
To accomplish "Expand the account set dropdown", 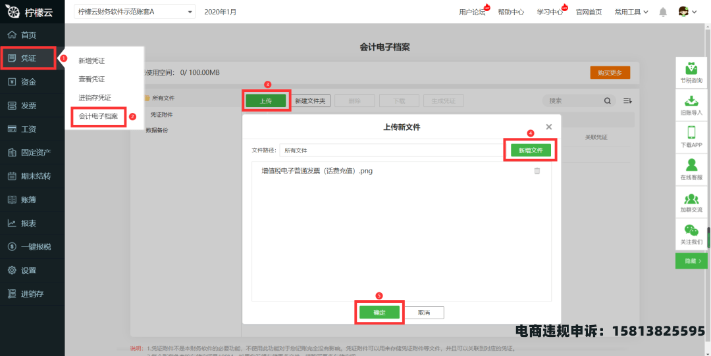I will [190, 12].
